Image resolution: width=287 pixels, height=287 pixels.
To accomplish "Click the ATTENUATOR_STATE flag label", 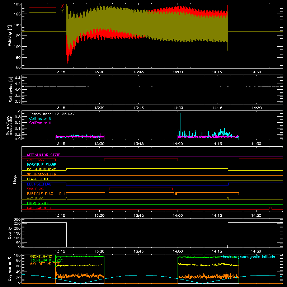I will coord(43,155).
